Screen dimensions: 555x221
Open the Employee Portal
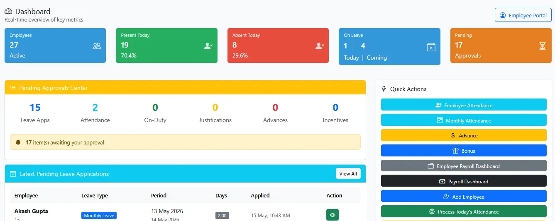[x=523, y=15]
